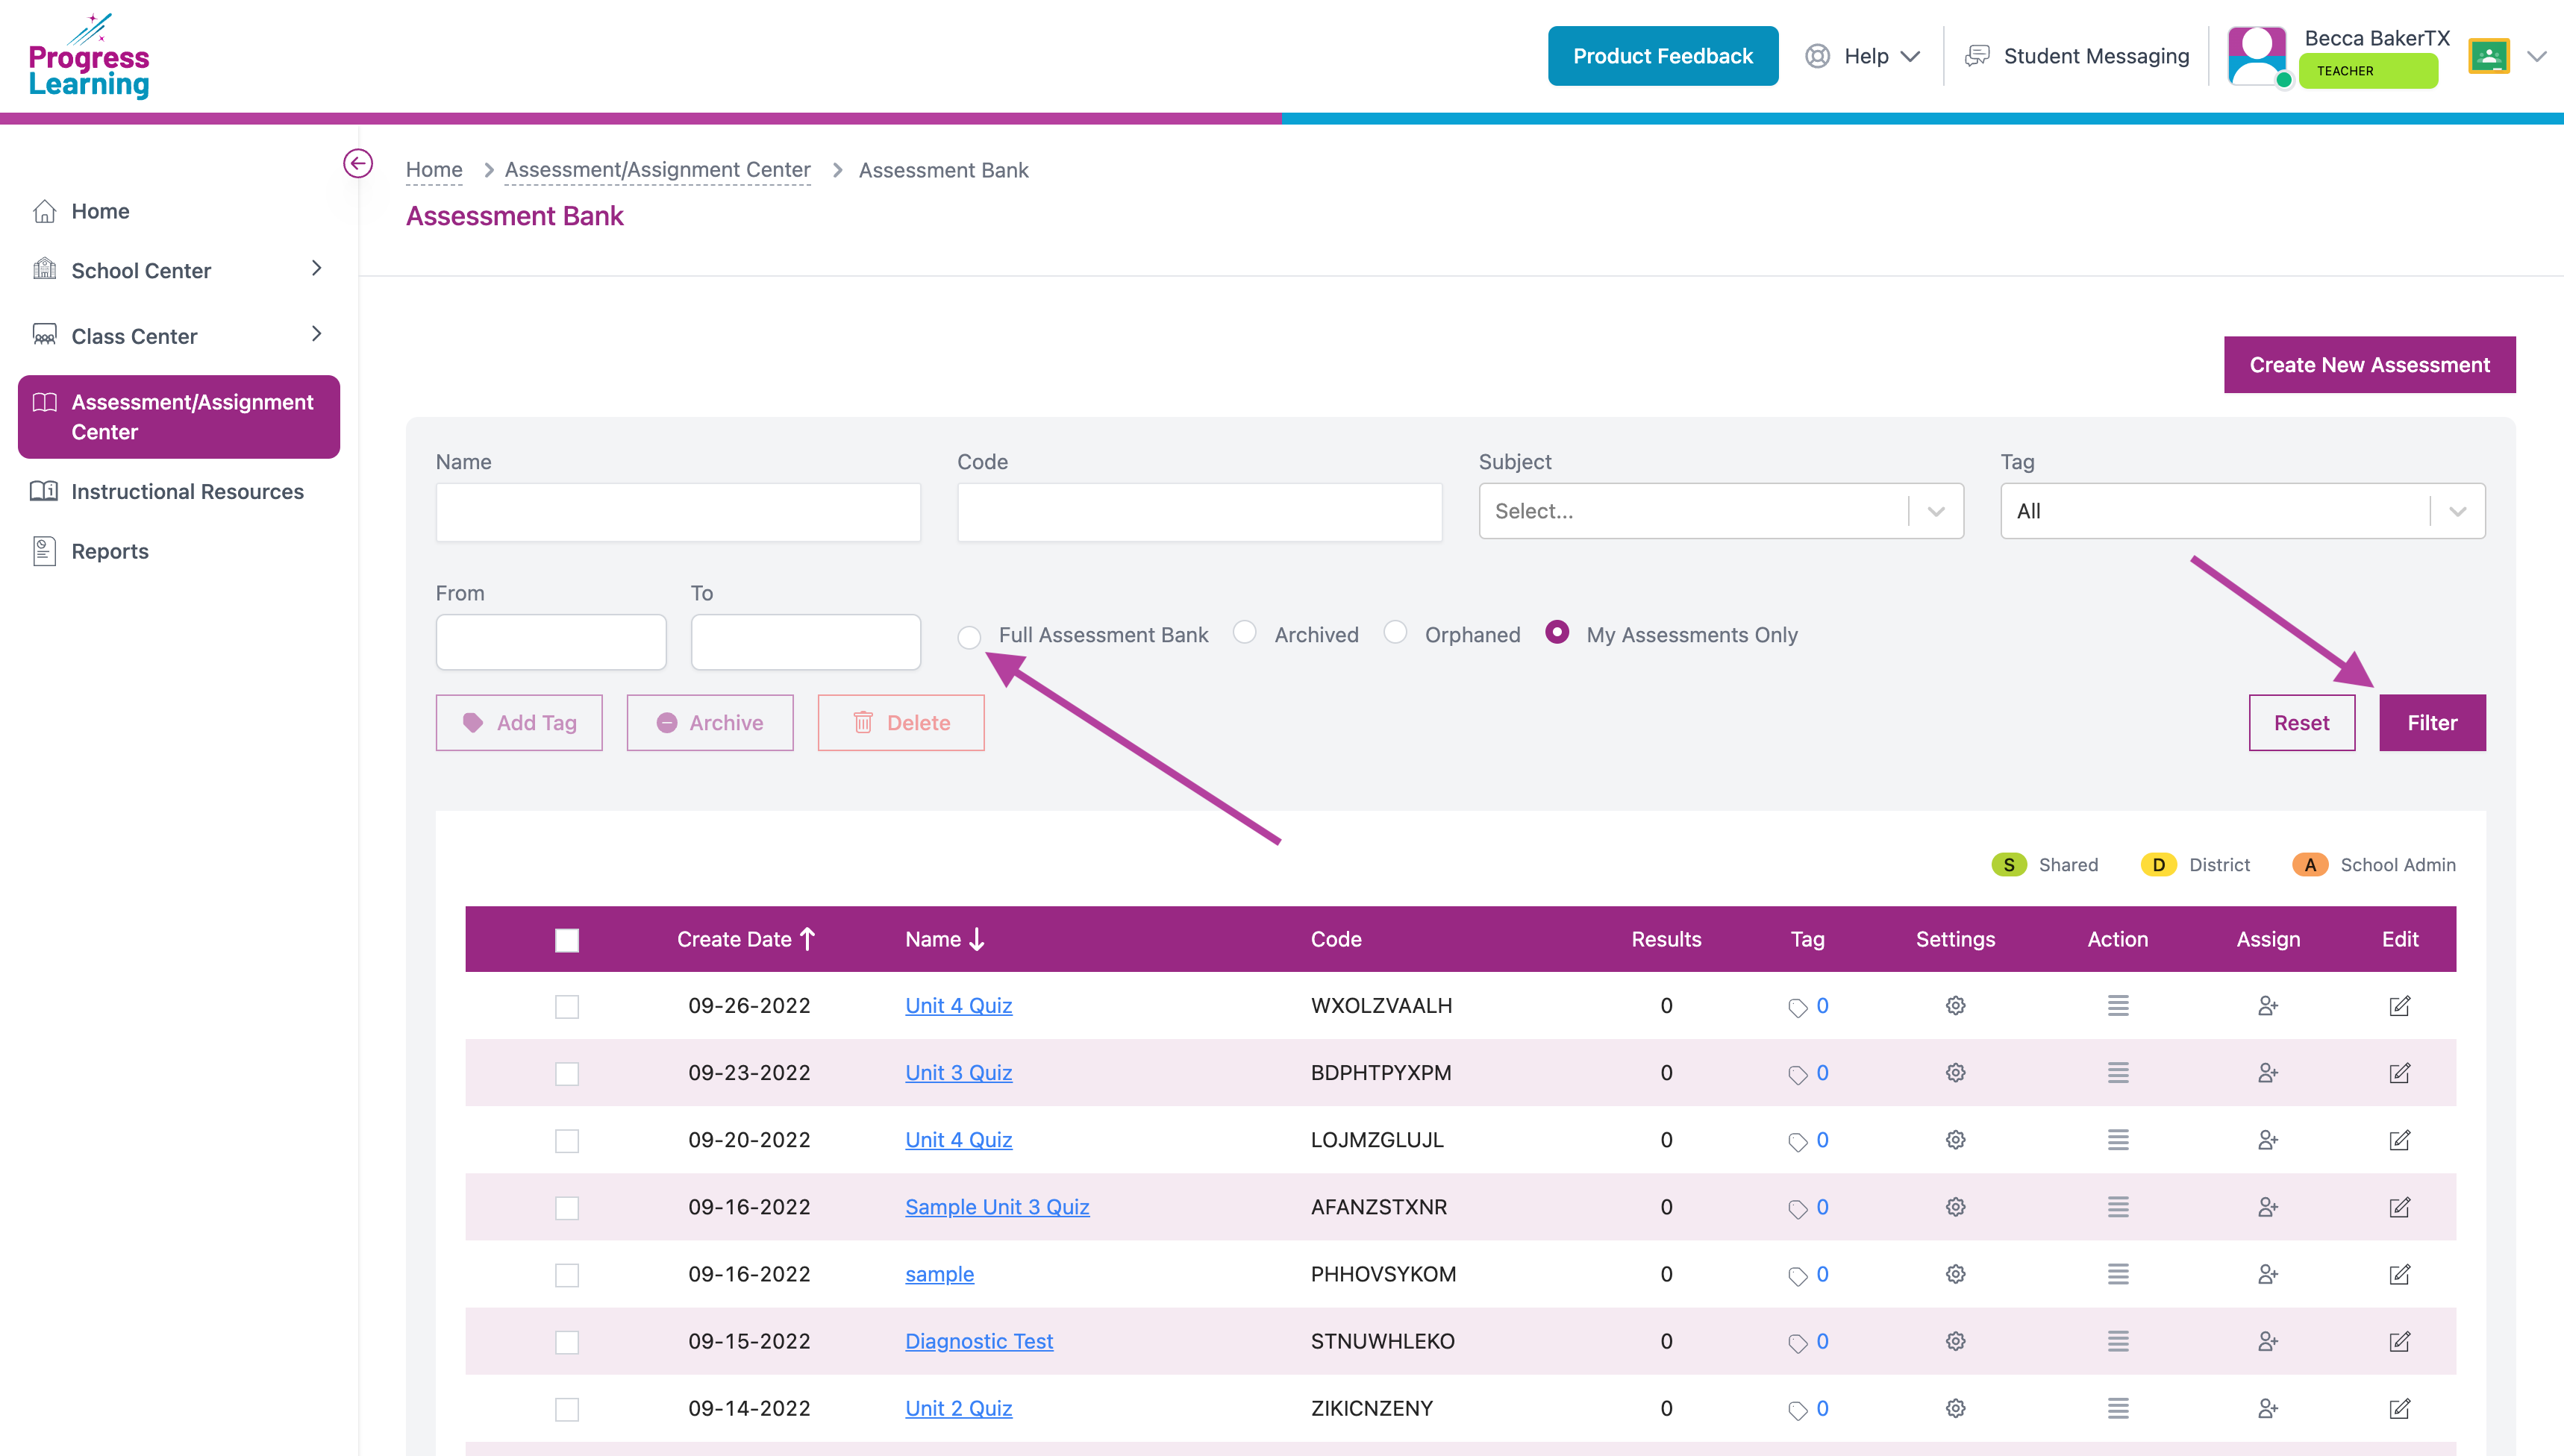Select the Orphaned radio option
Screen dimensions: 2564x1456
pyautogui.click(x=1395, y=632)
